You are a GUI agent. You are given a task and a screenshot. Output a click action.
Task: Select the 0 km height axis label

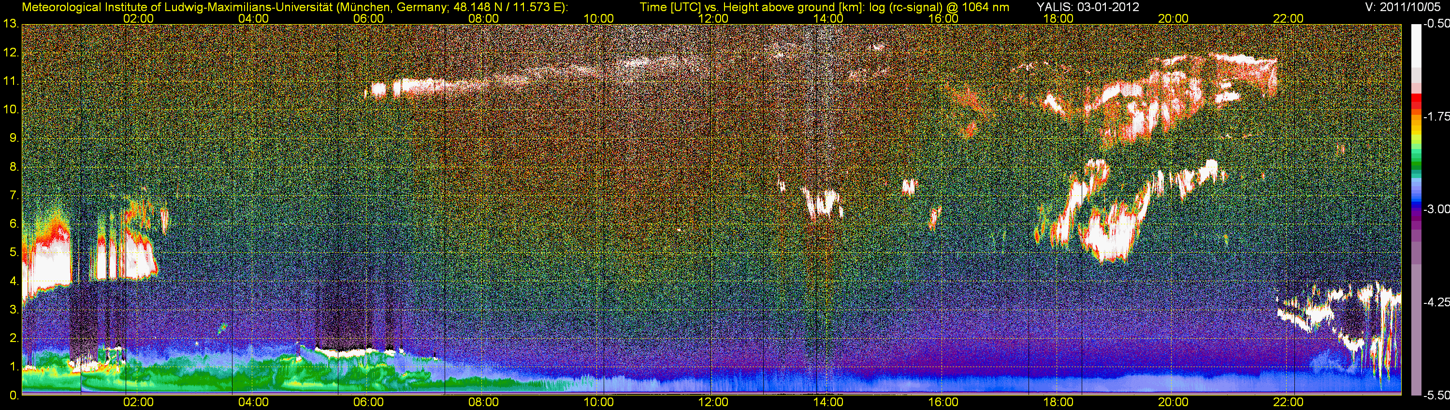14,396
